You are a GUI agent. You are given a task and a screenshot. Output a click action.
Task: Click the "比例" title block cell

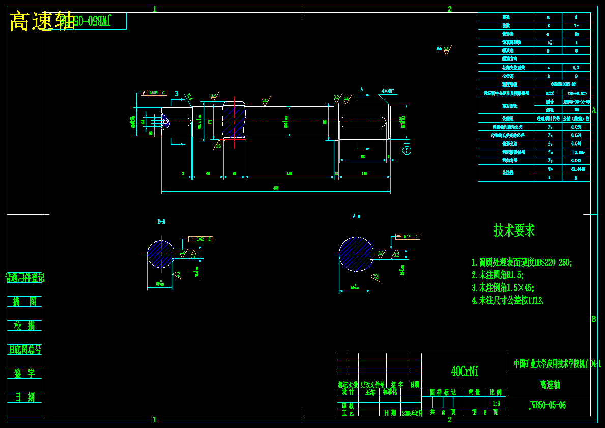(496, 392)
